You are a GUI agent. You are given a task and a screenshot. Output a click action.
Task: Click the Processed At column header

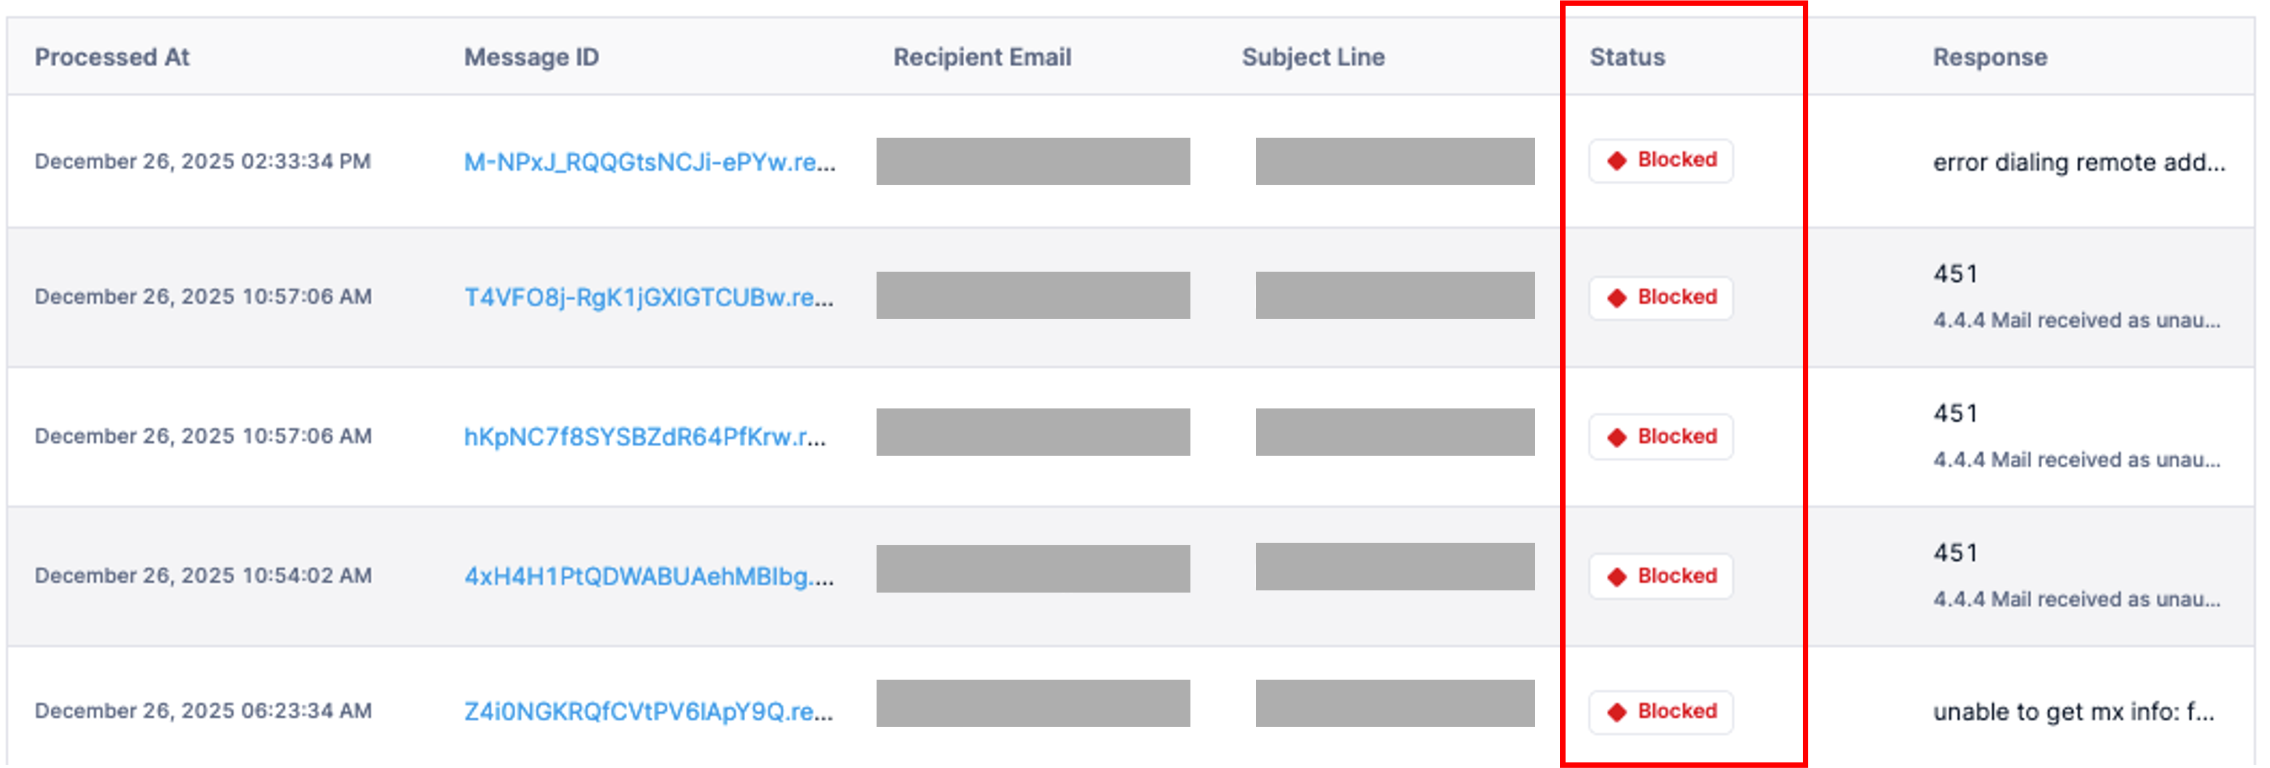[112, 57]
